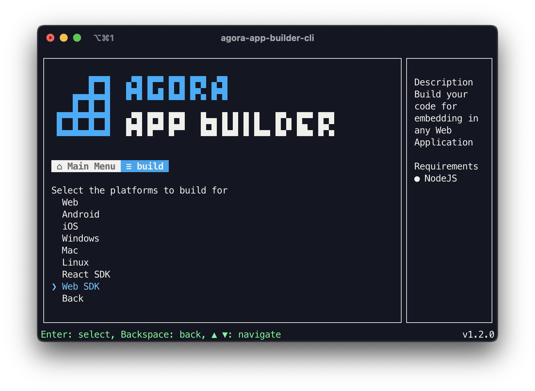The height and width of the screenshot is (391, 535).
Task: Click the Requirements heading
Action: tap(446, 166)
